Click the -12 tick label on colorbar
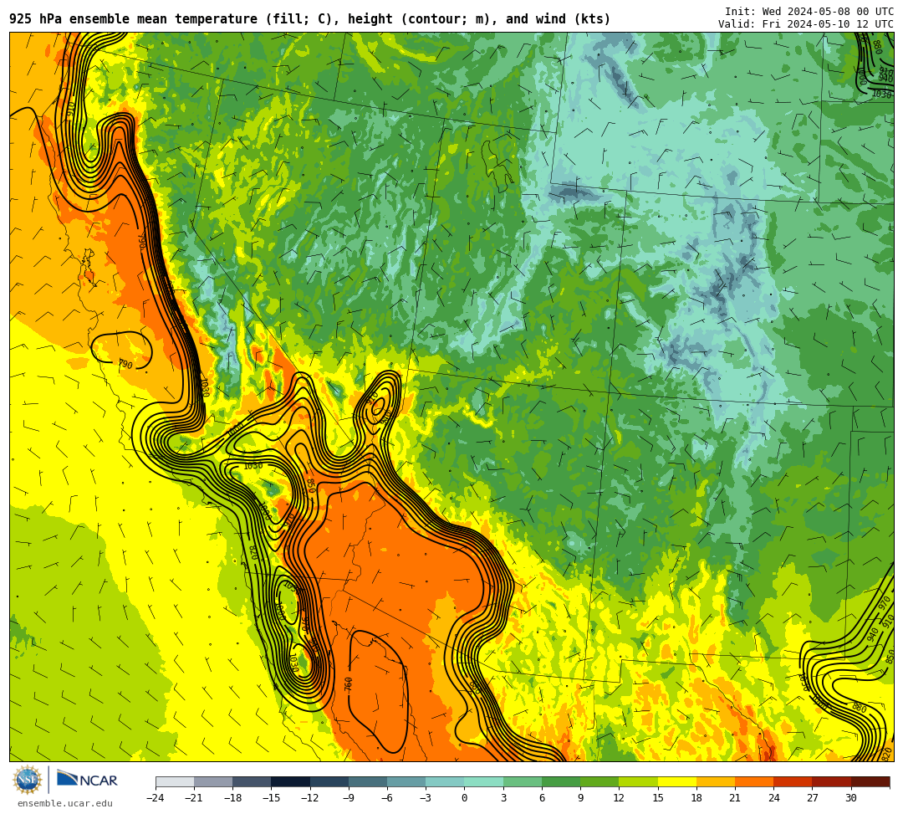 (x=310, y=798)
